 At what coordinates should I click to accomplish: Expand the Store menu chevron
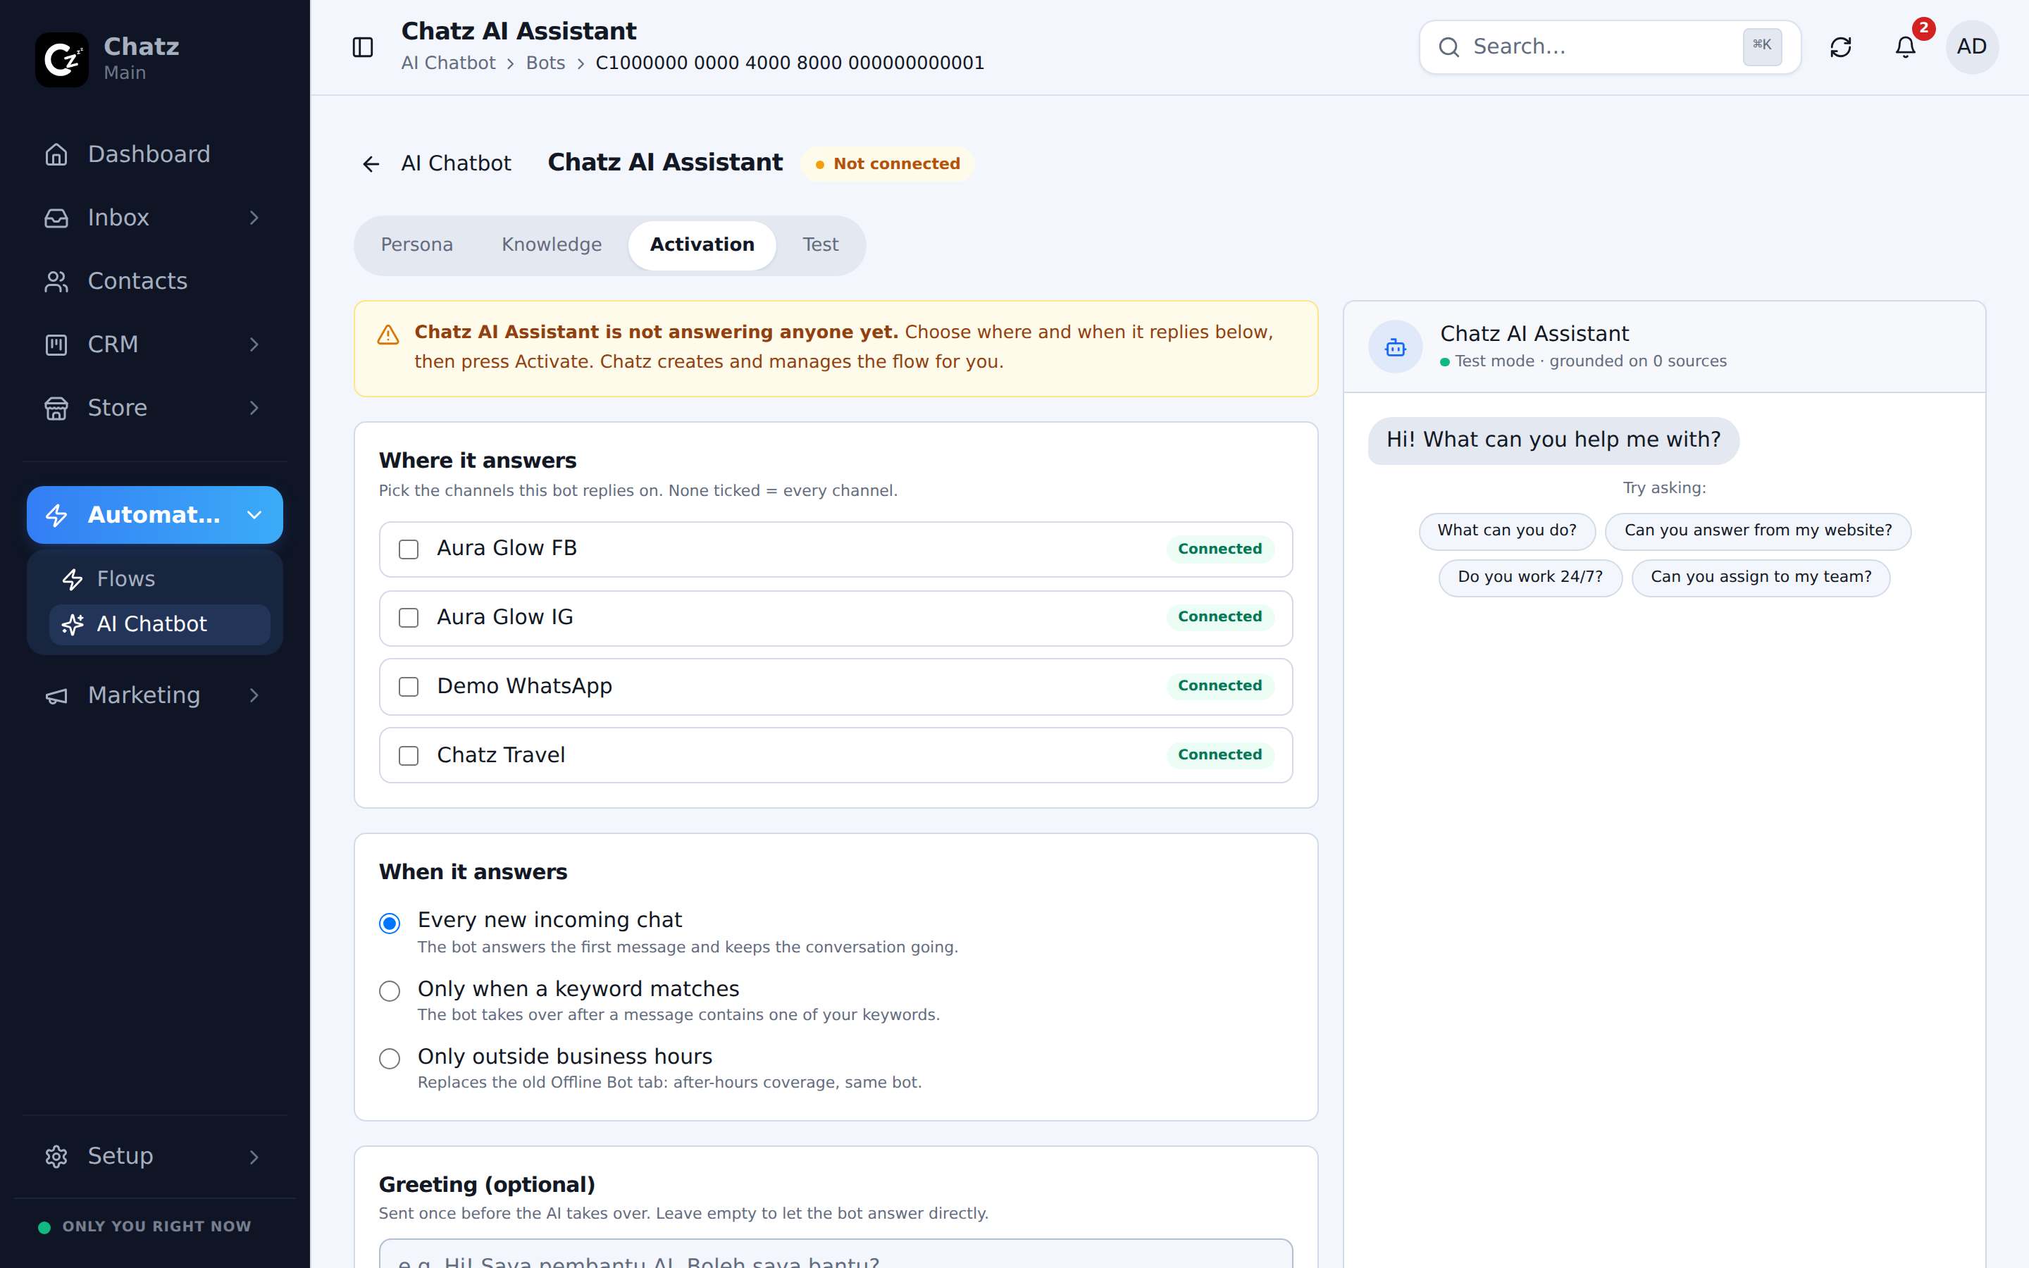pos(254,409)
